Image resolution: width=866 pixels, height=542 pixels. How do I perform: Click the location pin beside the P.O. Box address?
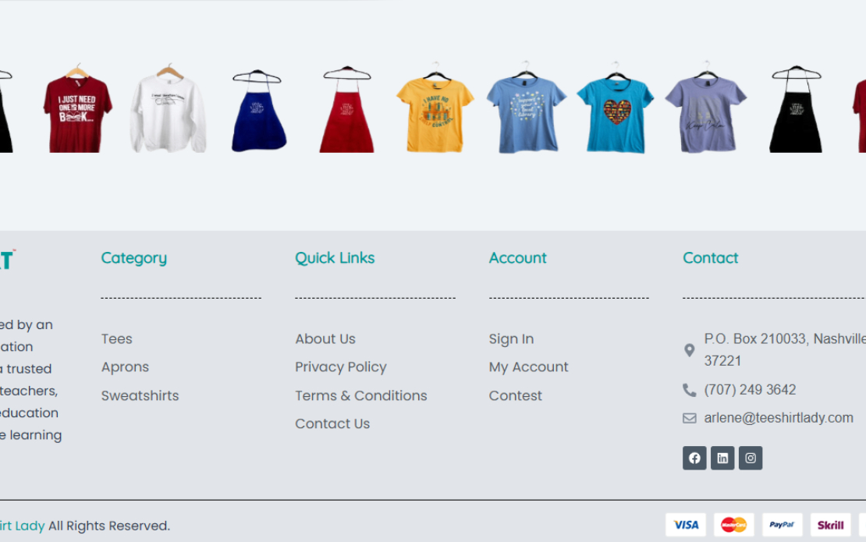(x=690, y=350)
